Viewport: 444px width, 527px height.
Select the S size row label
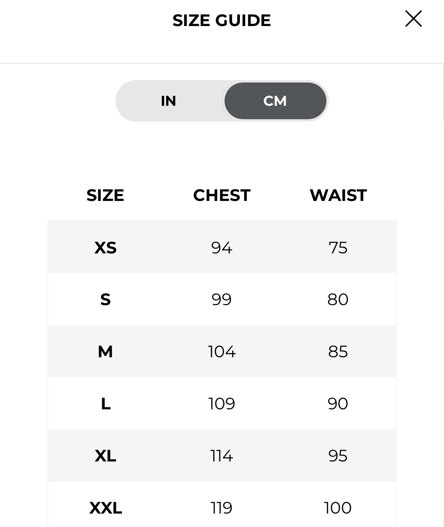pyautogui.click(x=105, y=300)
